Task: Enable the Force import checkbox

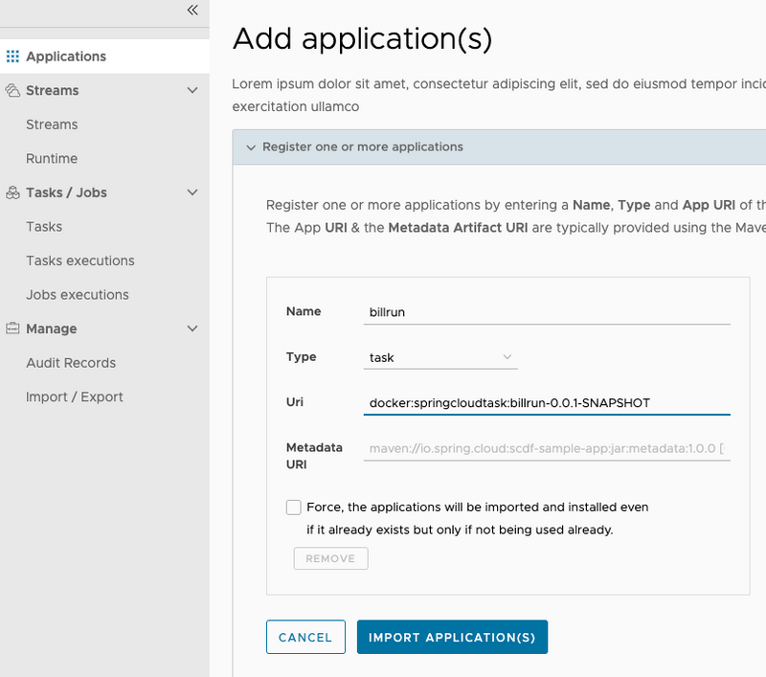Action: 293,508
